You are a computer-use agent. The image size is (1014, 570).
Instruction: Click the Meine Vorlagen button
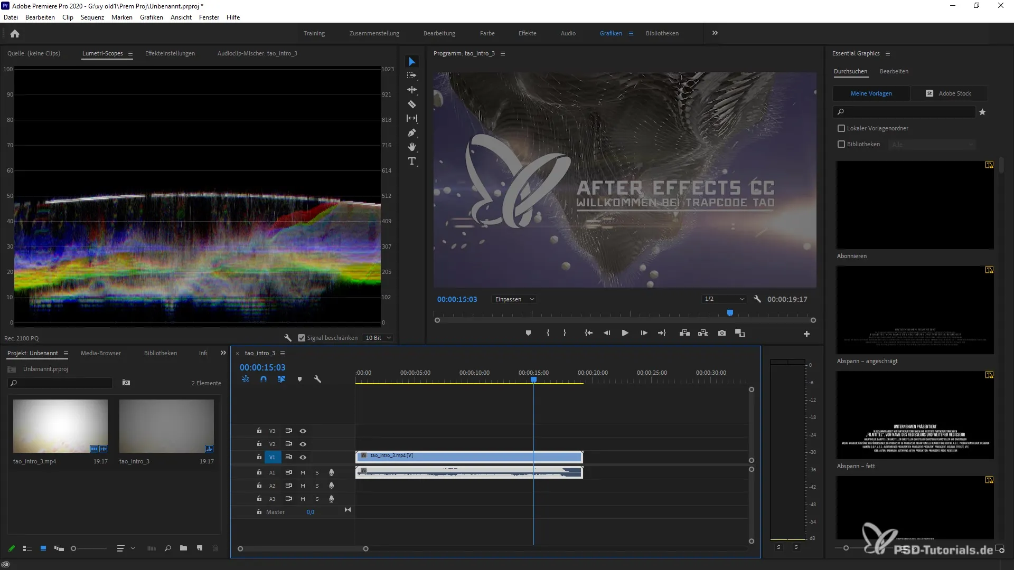click(x=871, y=93)
